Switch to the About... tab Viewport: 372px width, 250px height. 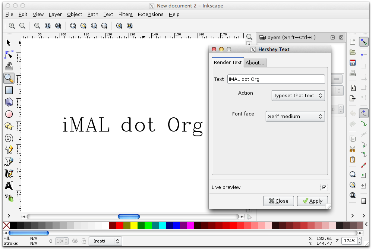(255, 63)
